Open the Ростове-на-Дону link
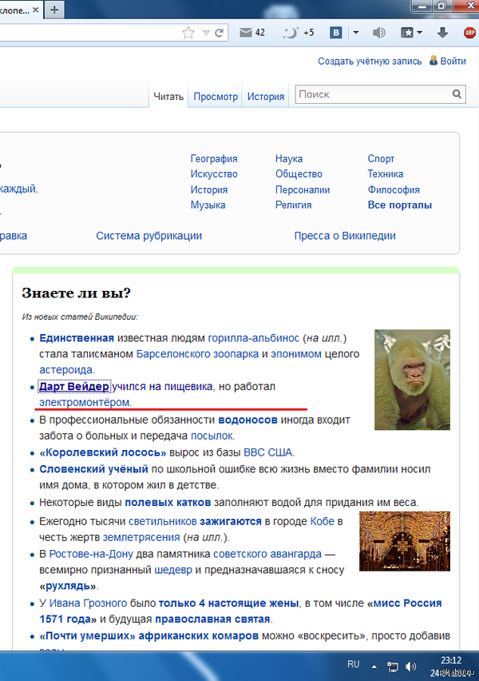Viewport: 479px width, 681px height. (91, 554)
